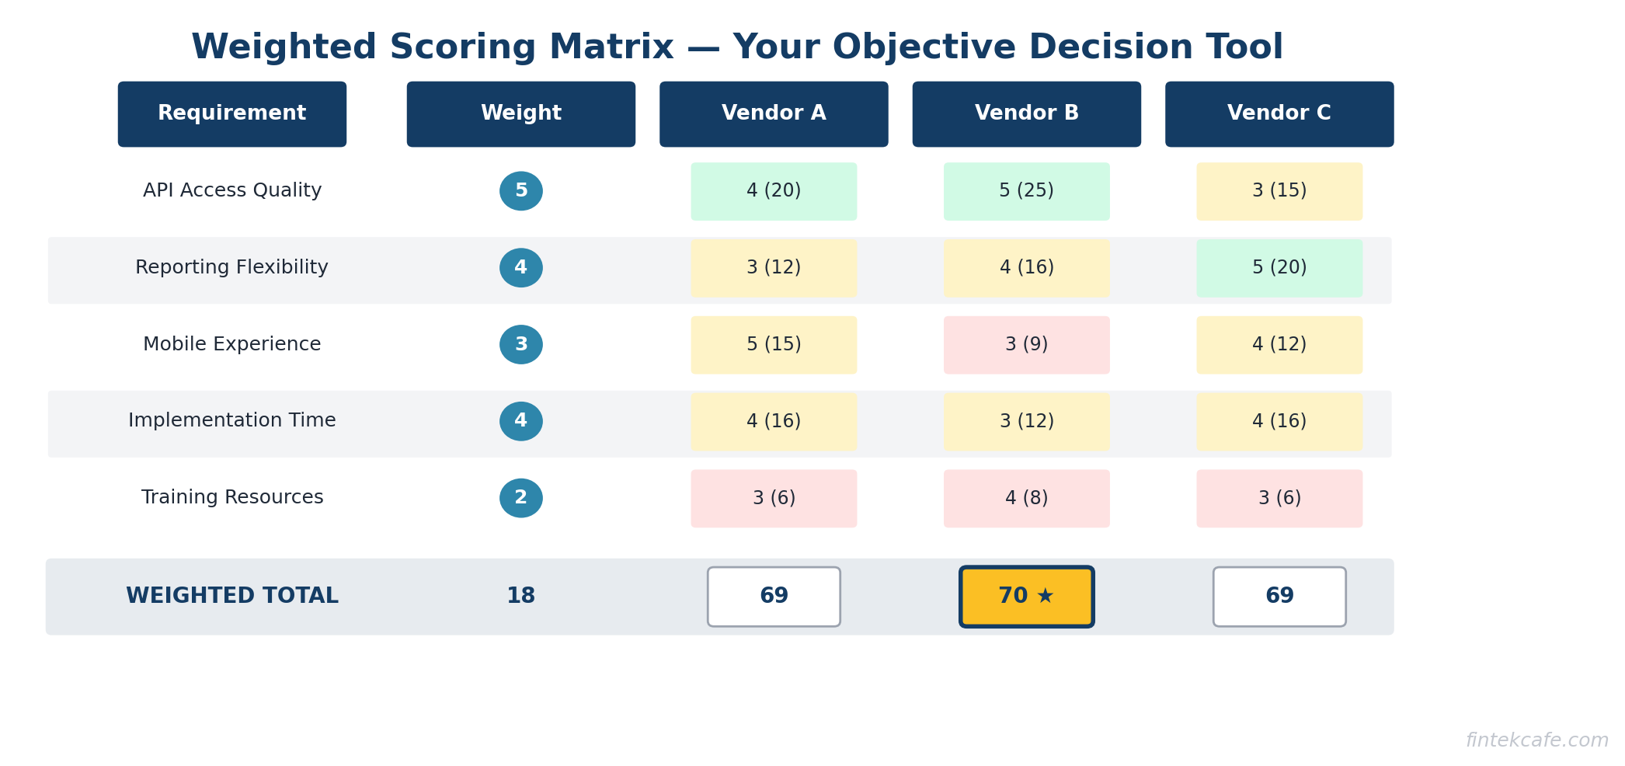Click Vendor C's weighted total 69 box
Viewport: 1625px width, 766px height.
(1279, 597)
